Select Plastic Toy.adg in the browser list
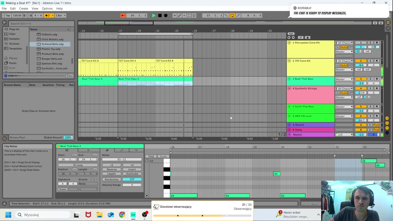This screenshot has width=393, height=221. tap(51, 49)
